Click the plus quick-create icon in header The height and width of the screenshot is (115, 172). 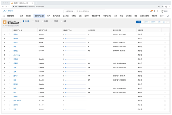[148, 11]
